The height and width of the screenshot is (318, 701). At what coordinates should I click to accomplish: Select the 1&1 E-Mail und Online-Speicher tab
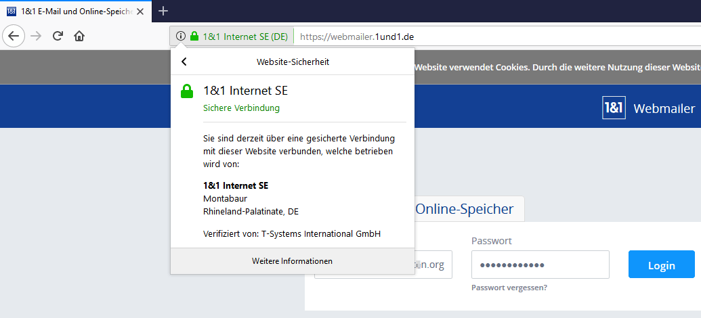(x=76, y=12)
